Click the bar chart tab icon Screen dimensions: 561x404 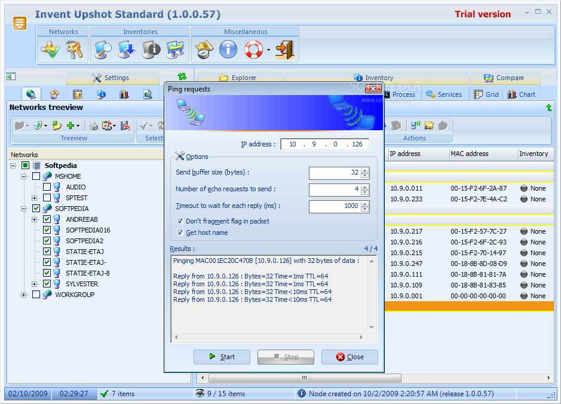click(124, 94)
